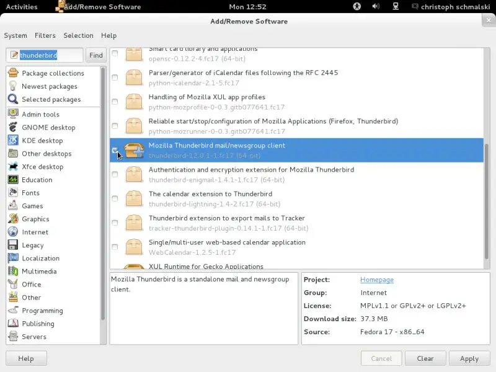Open the clock and calendar at Mon 12:52
Screen dimensions: 496x372
[247, 7]
